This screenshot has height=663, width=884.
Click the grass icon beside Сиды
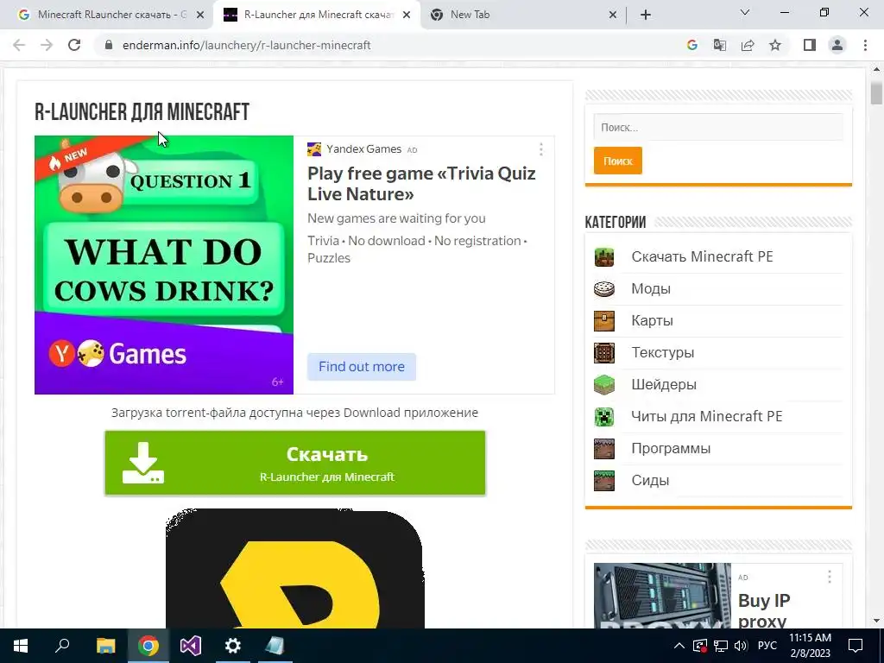(x=603, y=481)
